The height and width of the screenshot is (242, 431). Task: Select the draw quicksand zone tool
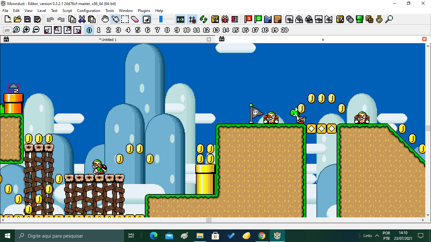(x=278, y=20)
